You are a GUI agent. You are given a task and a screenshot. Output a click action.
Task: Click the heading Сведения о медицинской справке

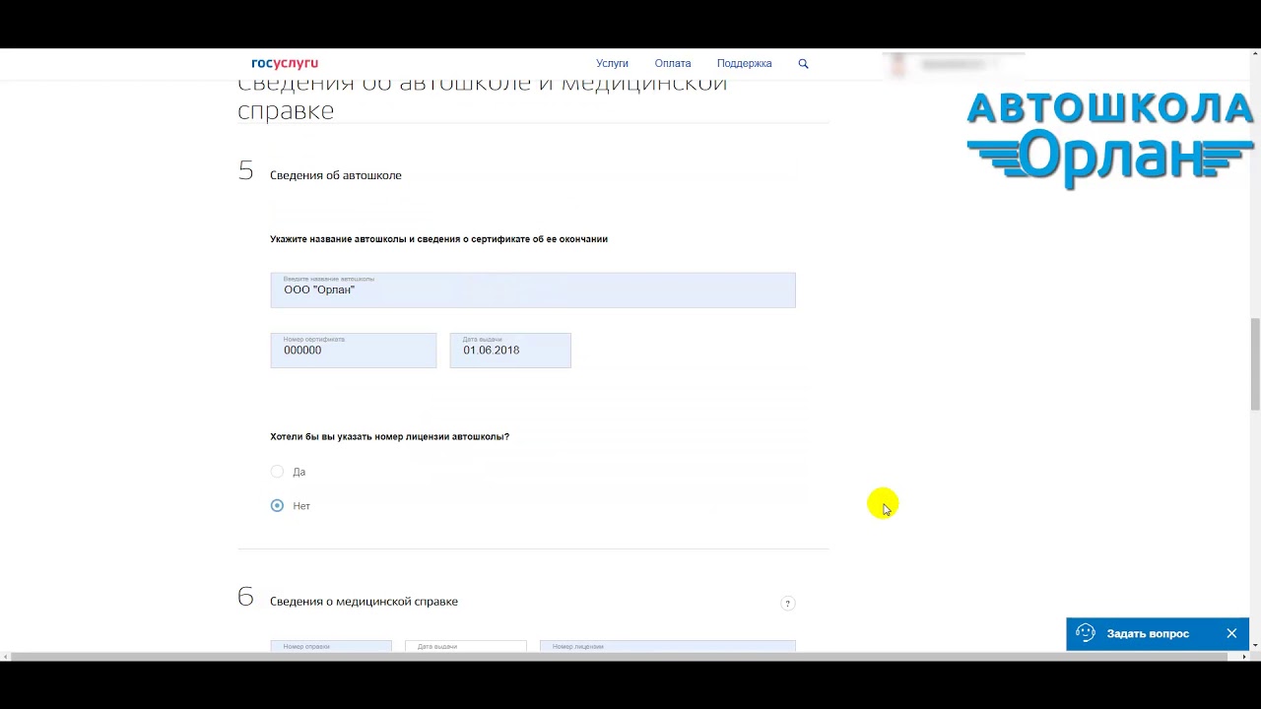coord(364,602)
